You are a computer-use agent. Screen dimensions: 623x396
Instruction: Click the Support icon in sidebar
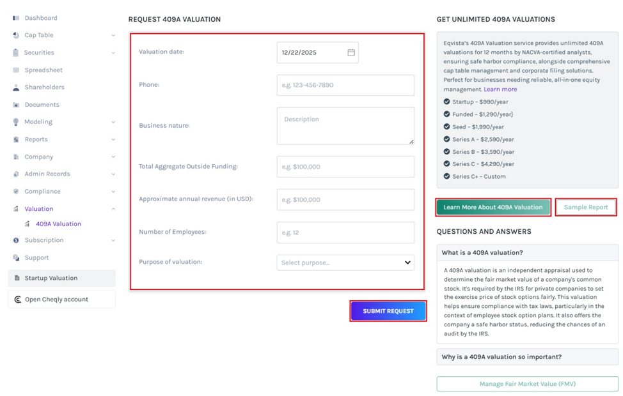[x=16, y=258]
